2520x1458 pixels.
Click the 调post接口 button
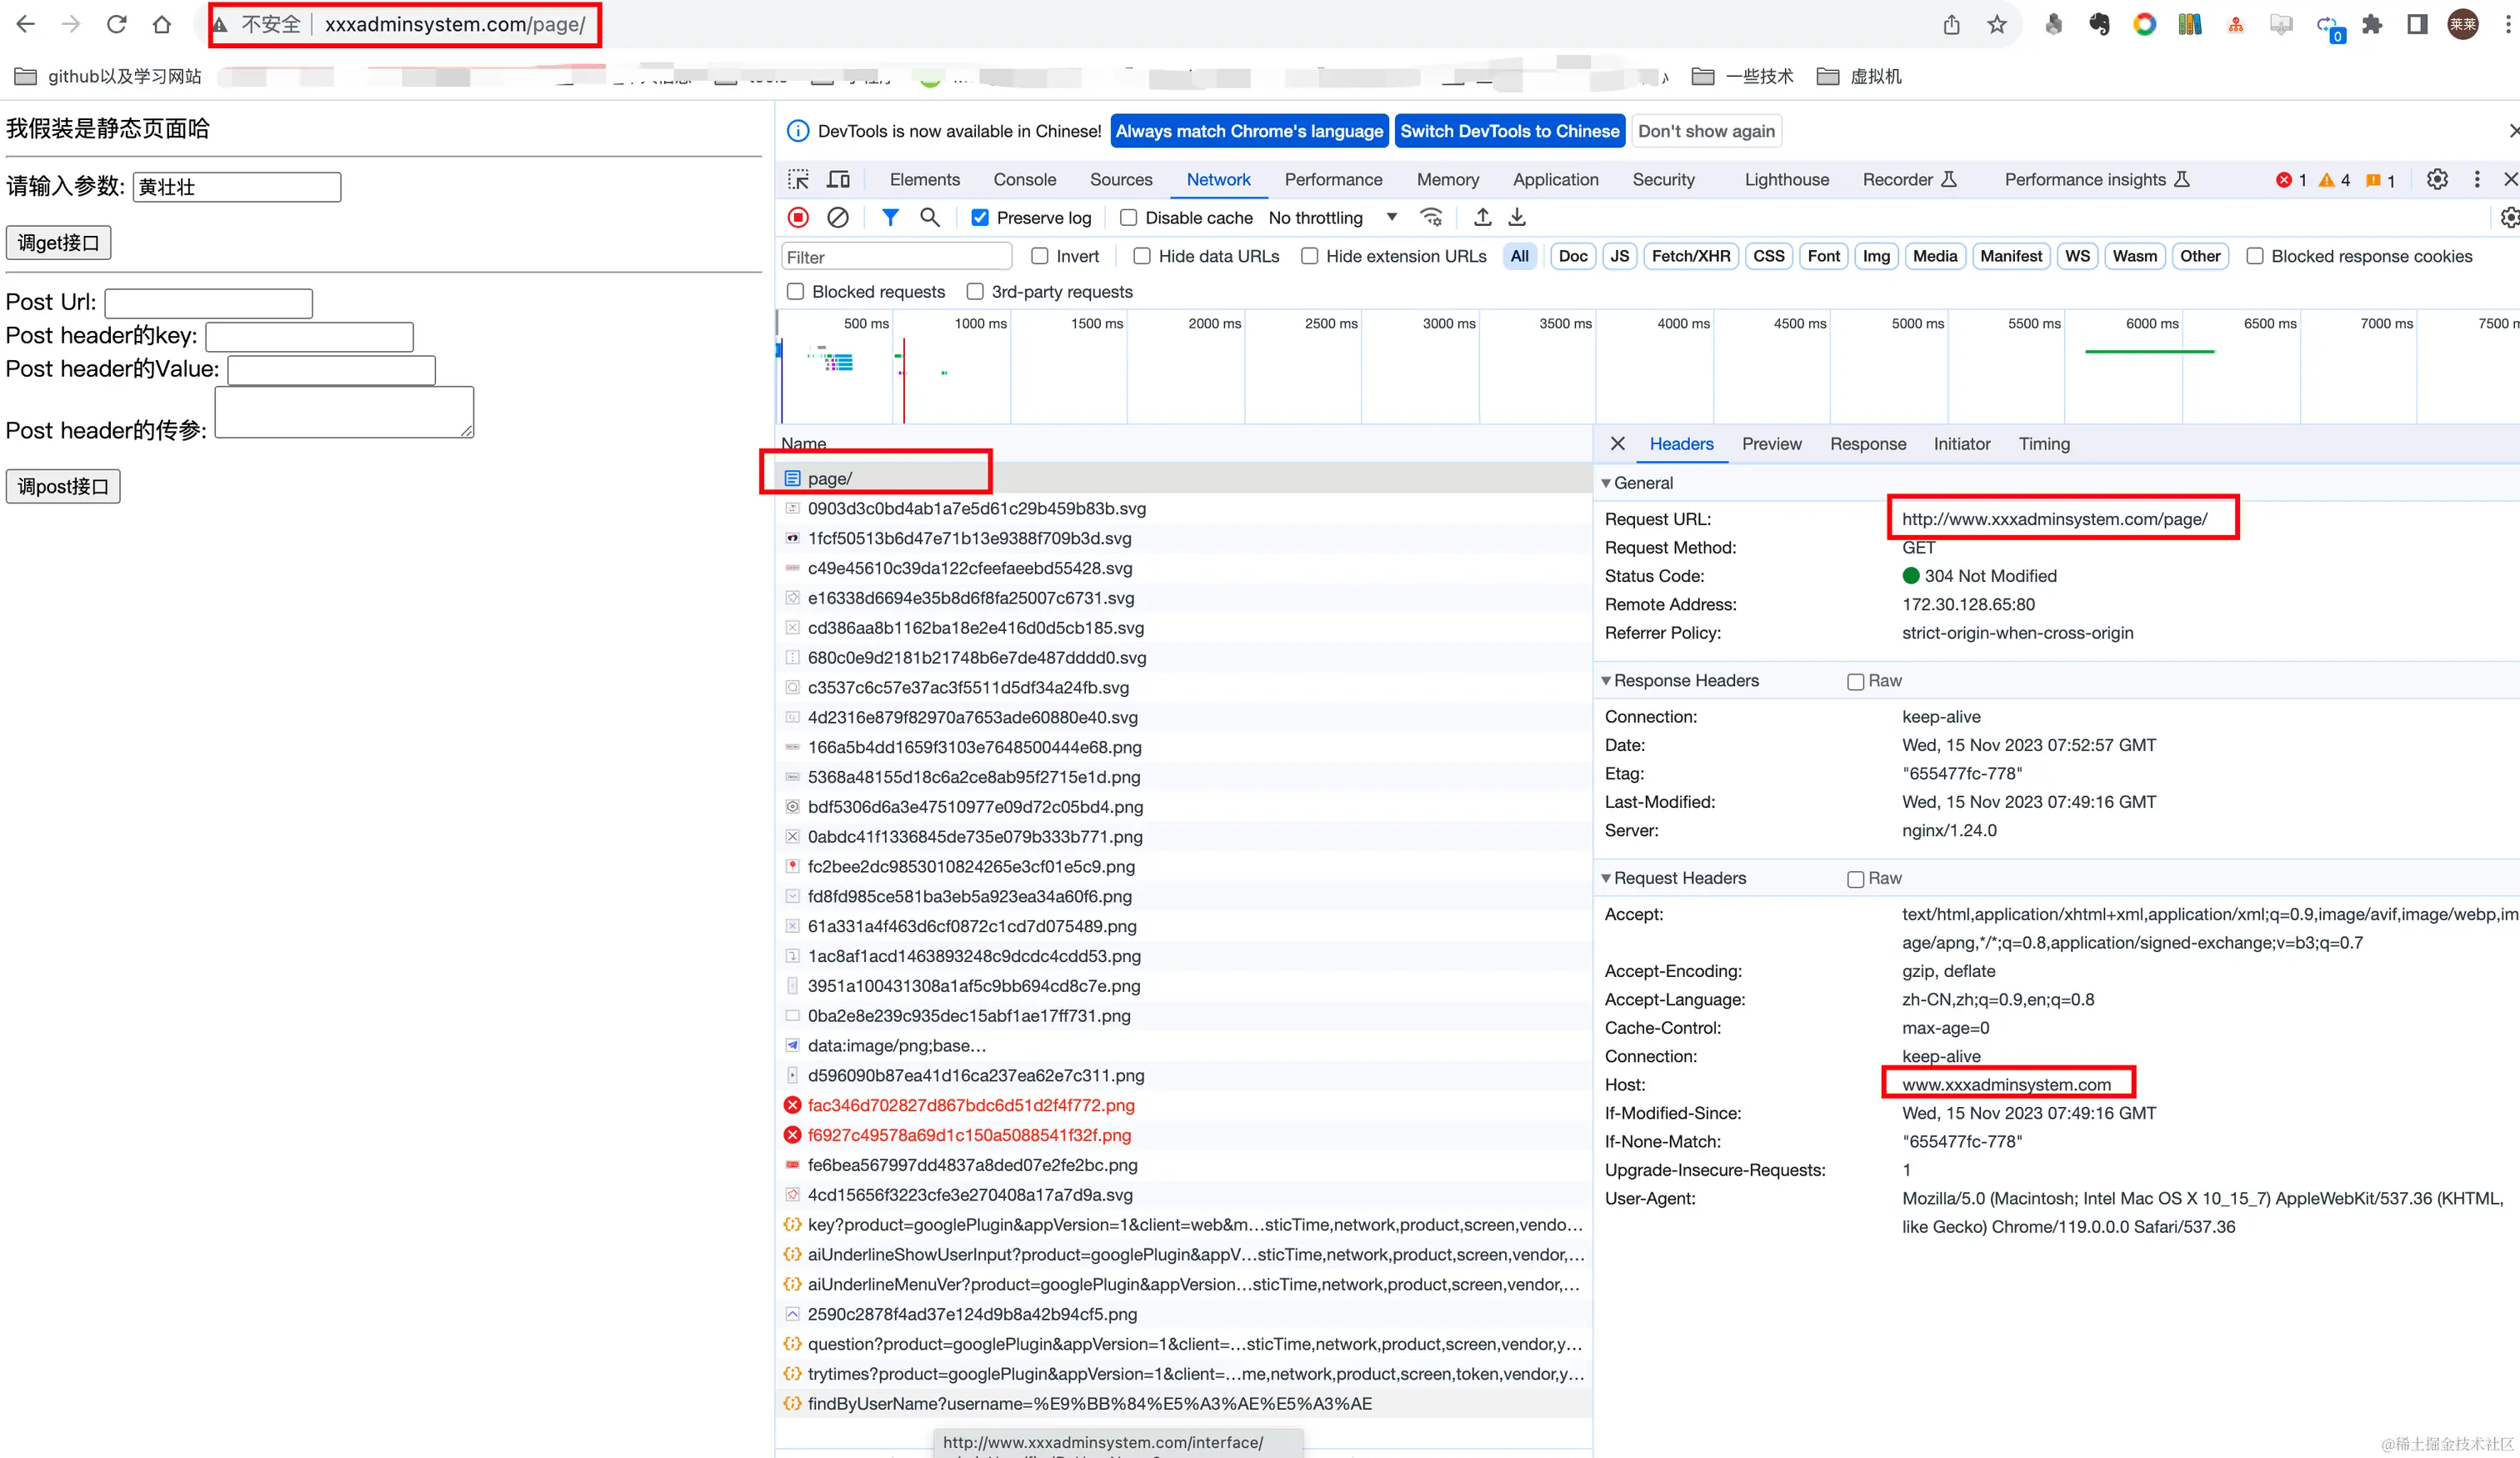point(63,486)
